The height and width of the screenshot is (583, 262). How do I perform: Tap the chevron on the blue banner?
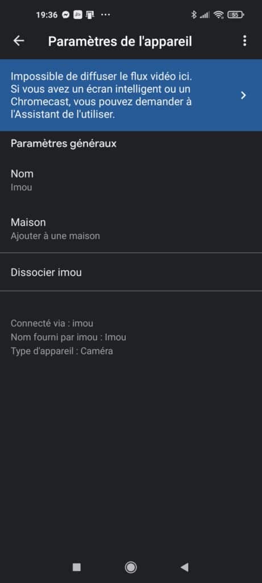(243, 96)
